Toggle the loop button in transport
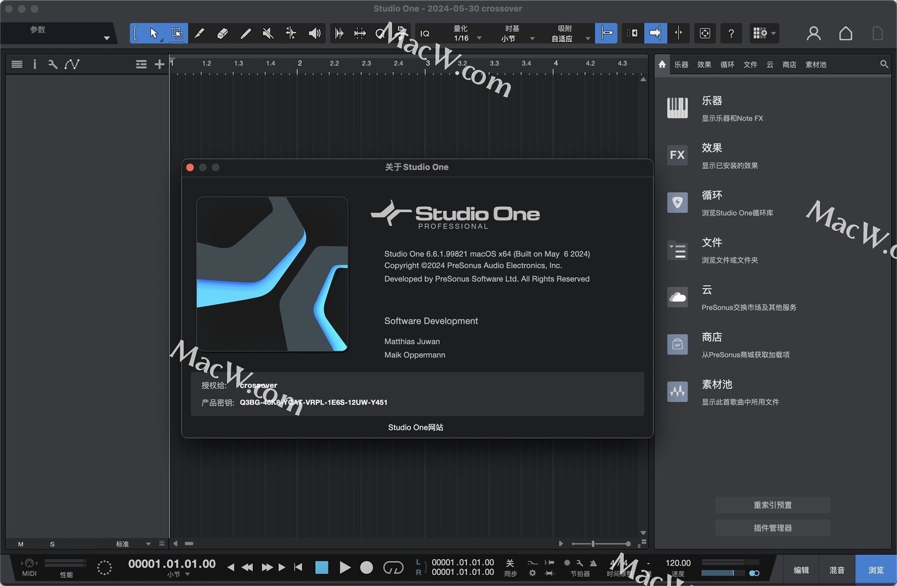Viewport: 897px width, 586px height. coord(393,567)
